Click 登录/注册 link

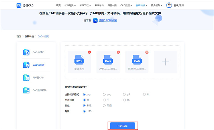click(179, 5)
